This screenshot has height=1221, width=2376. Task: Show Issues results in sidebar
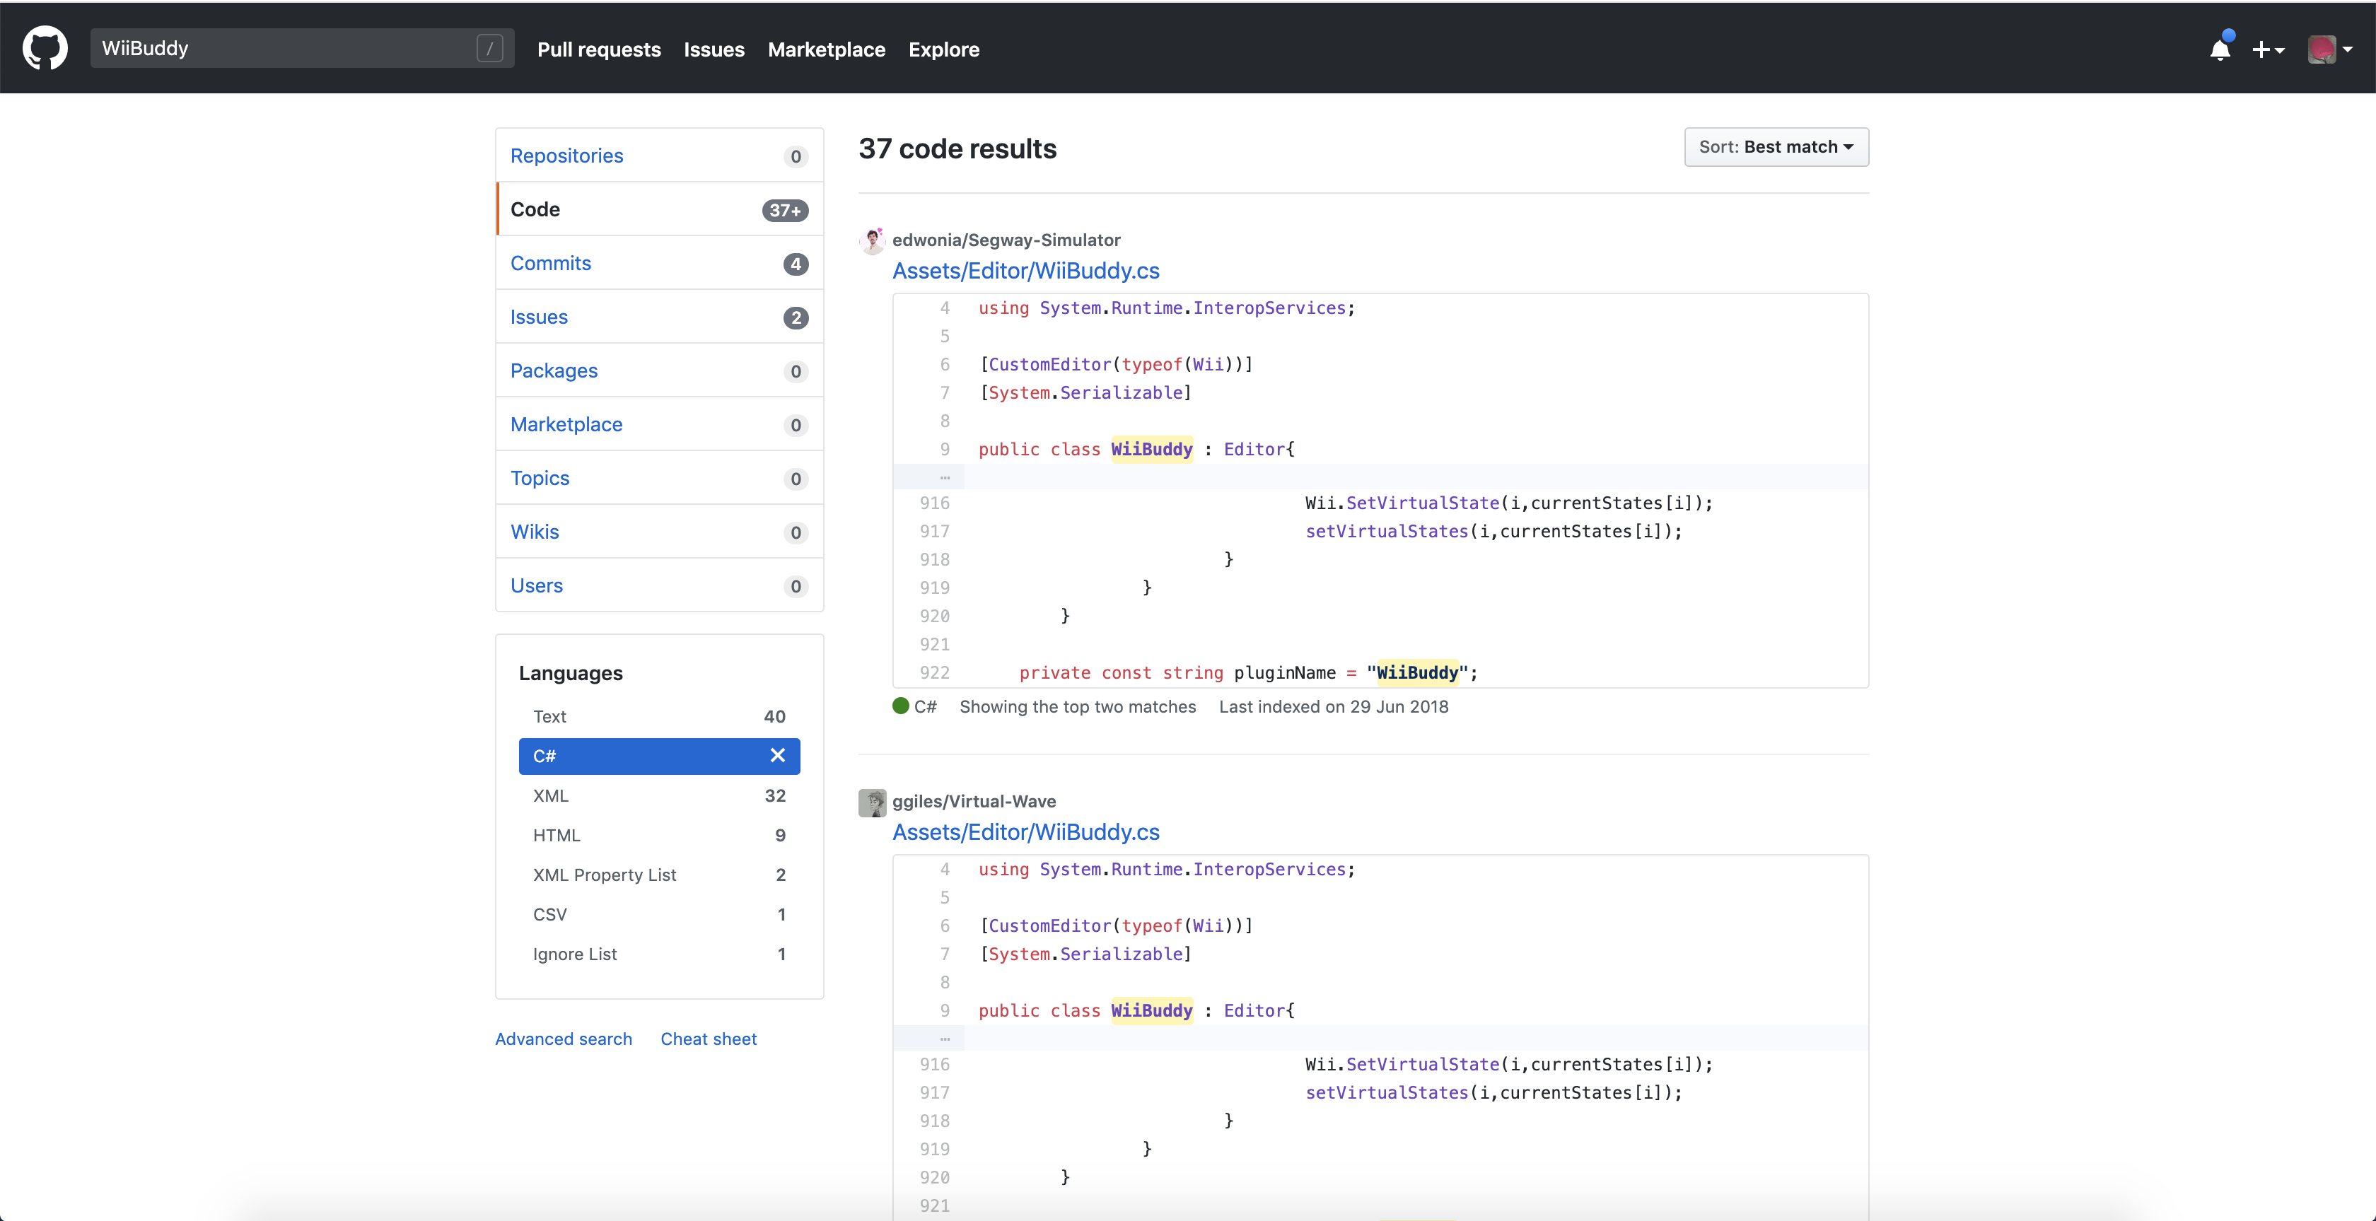click(x=658, y=316)
